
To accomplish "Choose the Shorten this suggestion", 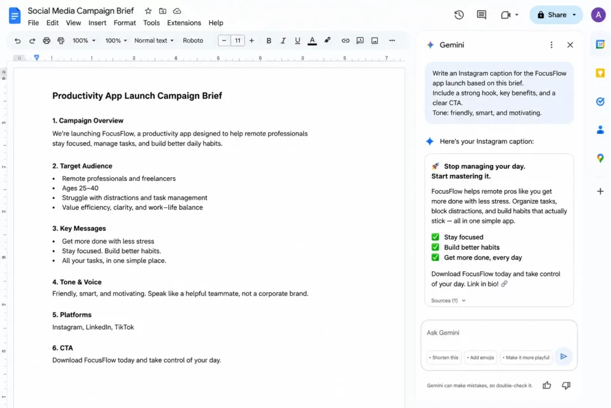I will [x=444, y=357].
